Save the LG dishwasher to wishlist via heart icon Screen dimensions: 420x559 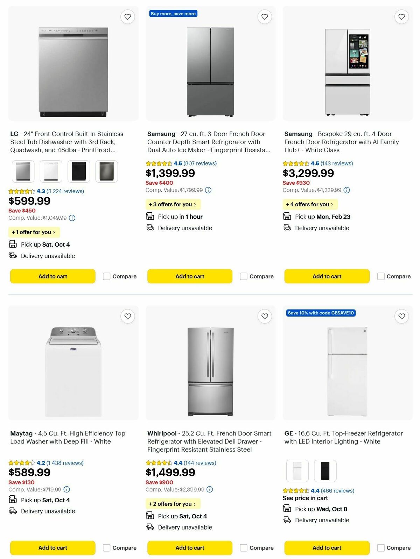(127, 16)
